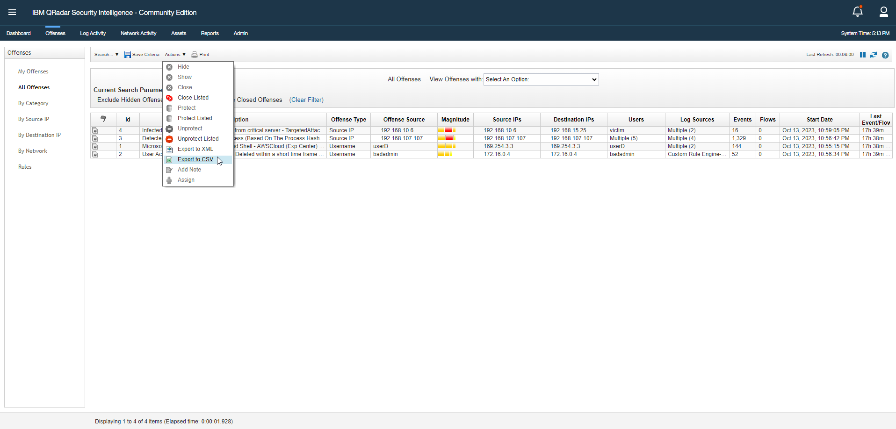Image resolution: width=896 pixels, height=429 pixels.
Task: Click the row icon for offense 3
Action: (x=95, y=138)
